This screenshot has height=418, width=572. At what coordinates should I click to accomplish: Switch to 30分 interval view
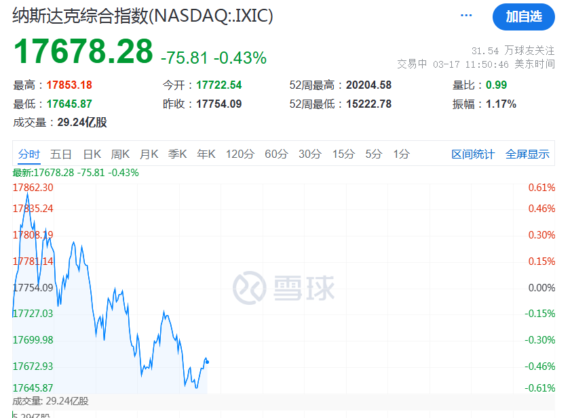pos(309,154)
